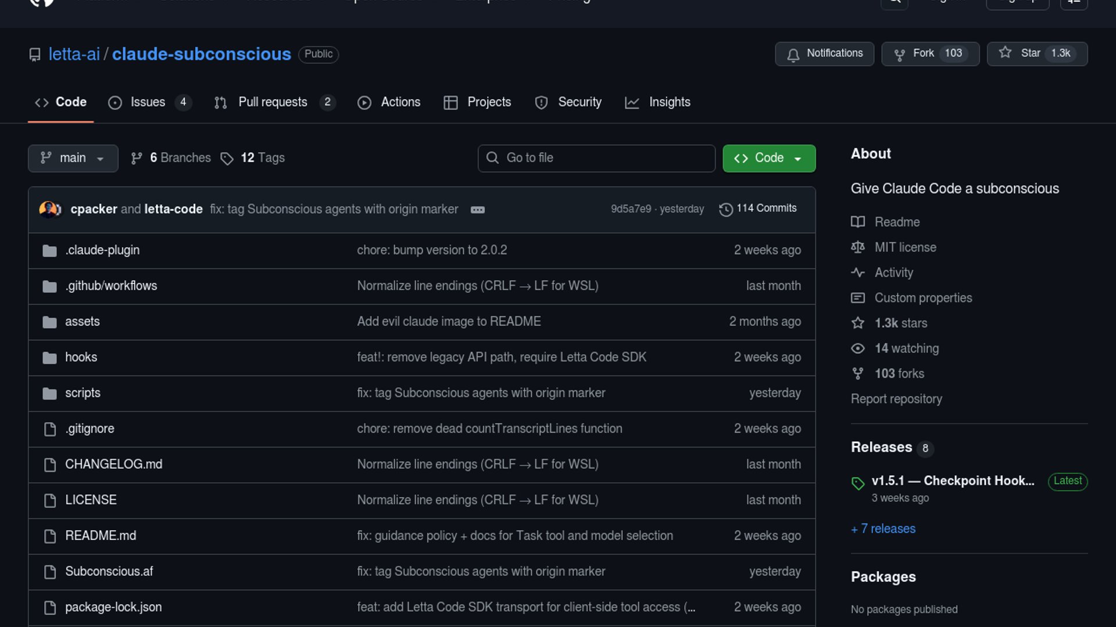Screen dimensions: 1116x627
Task: Open the v1.5.1 Checkpoint Hook release
Action: tap(952, 481)
